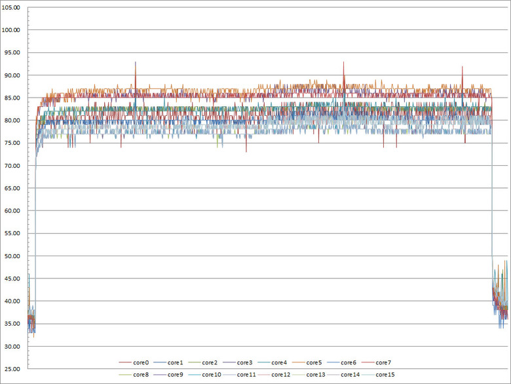The width and height of the screenshot is (511, 384).
Task: Click the 30.00 axis label
Action: (12, 347)
